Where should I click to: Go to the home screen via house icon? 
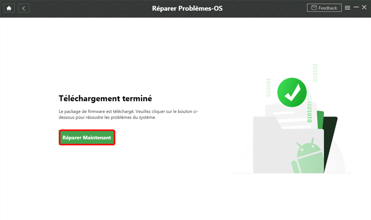coord(9,8)
